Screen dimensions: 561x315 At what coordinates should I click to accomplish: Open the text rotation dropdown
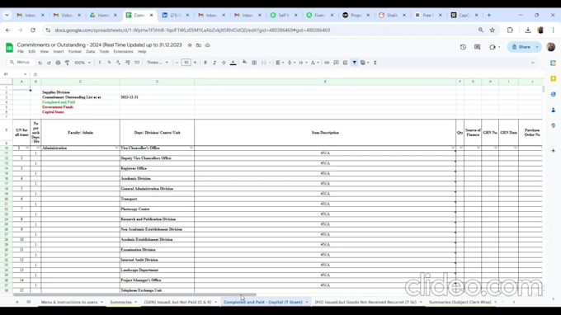pyautogui.click(x=314, y=63)
